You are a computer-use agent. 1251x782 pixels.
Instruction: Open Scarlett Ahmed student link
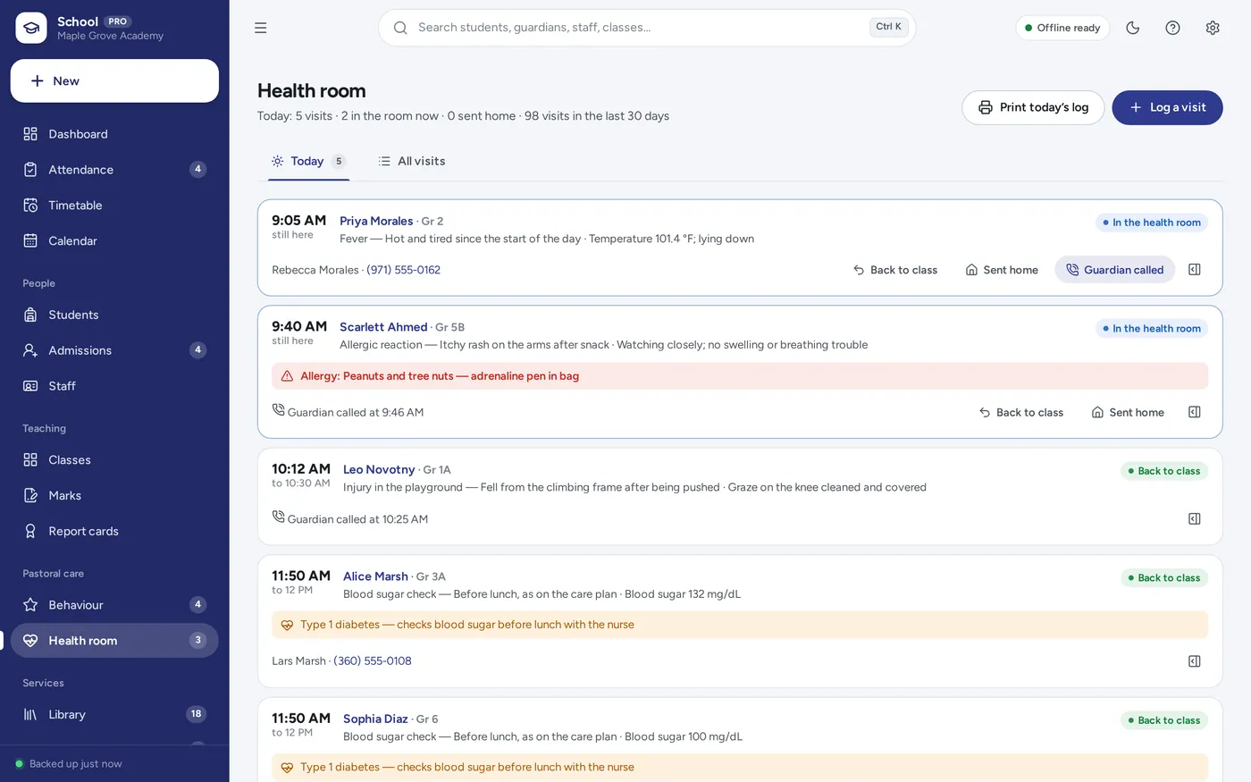click(383, 327)
